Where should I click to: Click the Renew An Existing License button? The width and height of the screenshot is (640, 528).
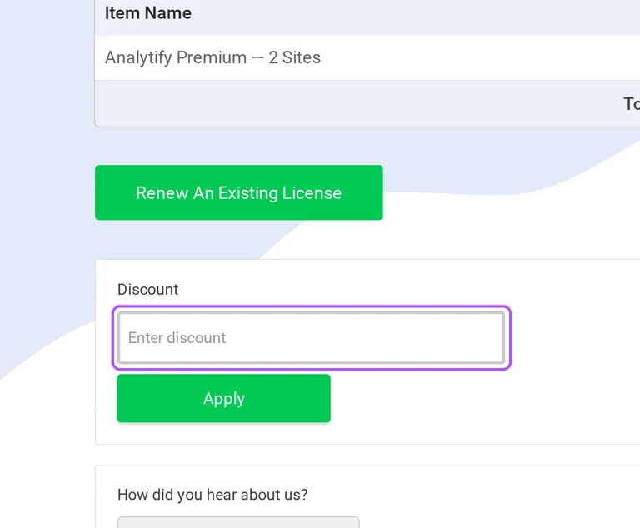(239, 192)
